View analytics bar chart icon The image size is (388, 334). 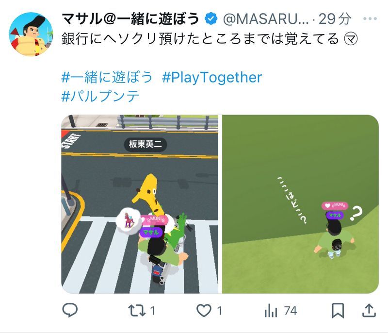coord(271,311)
